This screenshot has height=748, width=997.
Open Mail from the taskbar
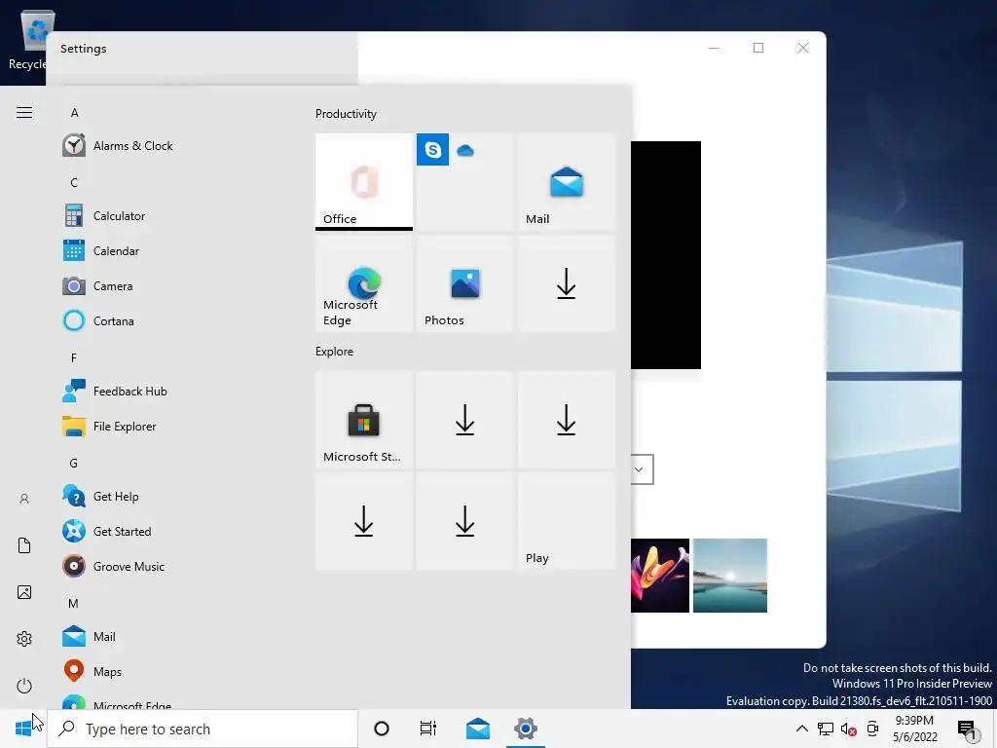pyautogui.click(x=477, y=729)
